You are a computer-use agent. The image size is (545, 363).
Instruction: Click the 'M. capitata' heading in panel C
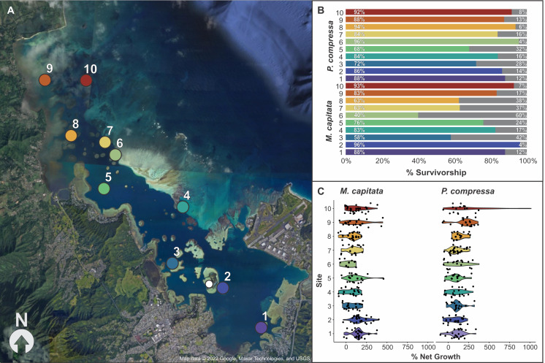(362, 191)
